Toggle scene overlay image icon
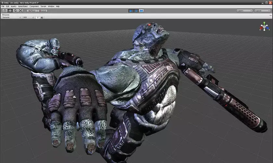Viewport: 273px width, 163px height. (x=42, y=18)
